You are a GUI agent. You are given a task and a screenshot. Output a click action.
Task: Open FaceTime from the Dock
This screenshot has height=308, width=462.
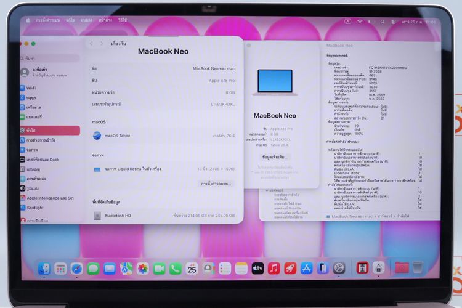(x=159, y=269)
